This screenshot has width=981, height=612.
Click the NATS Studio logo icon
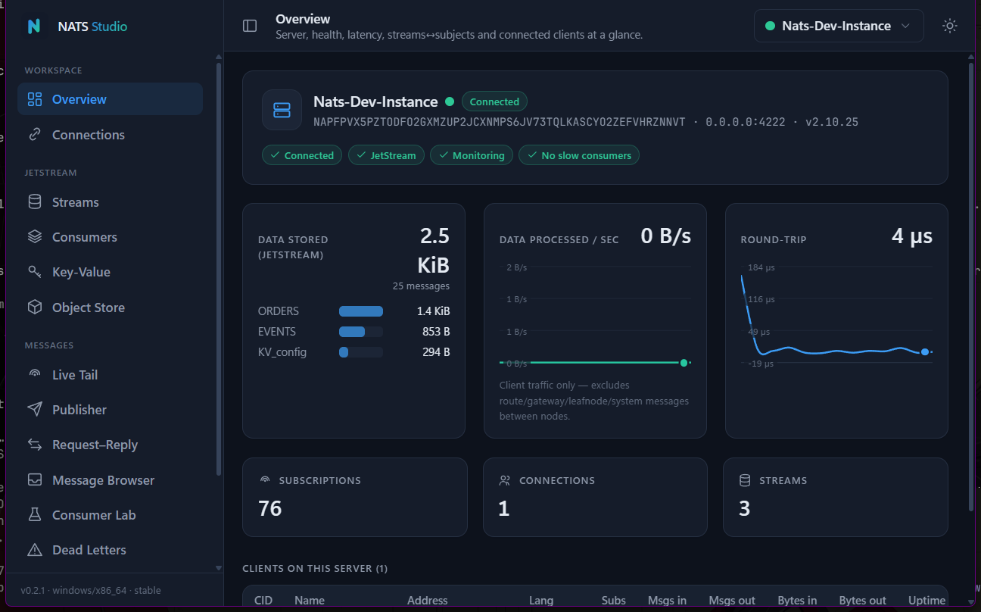34,26
